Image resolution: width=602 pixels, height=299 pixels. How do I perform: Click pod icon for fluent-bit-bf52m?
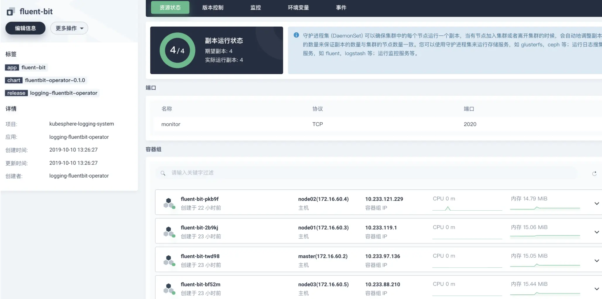pos(169,288)
